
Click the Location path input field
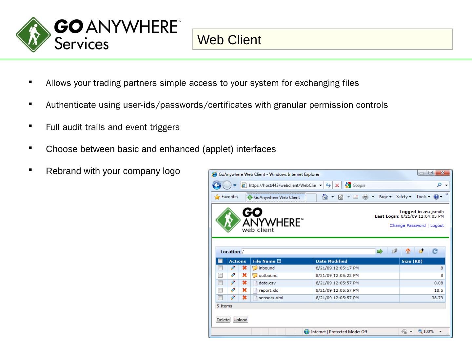(308, 252)
